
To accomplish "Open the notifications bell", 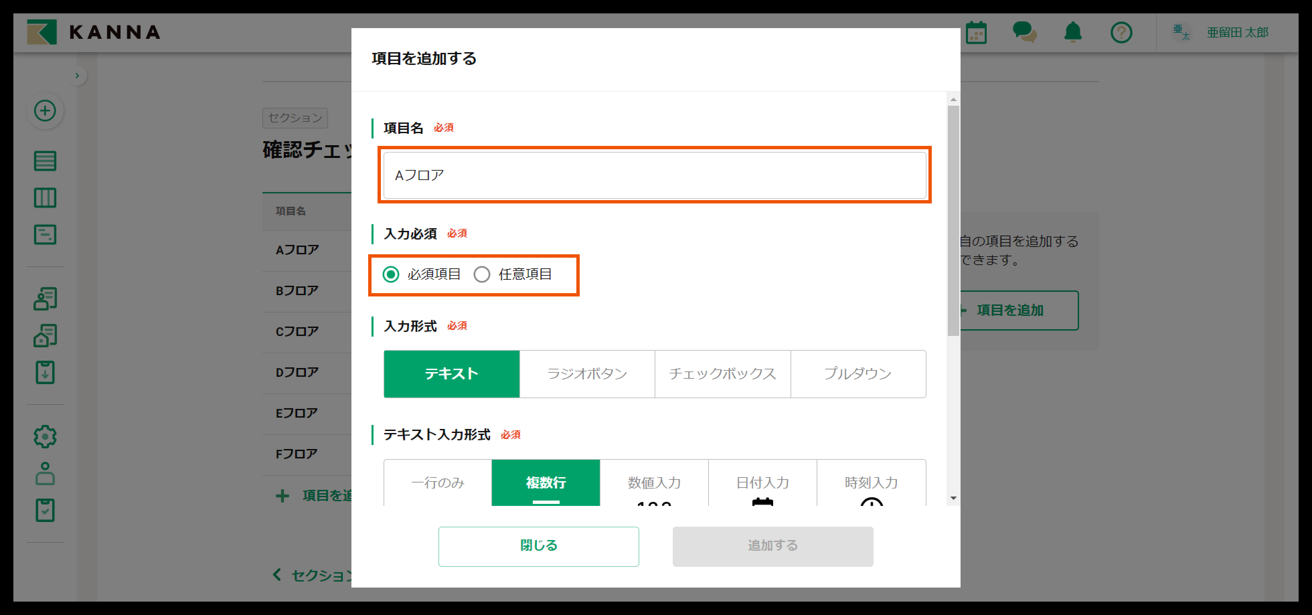I will 1073,32.
